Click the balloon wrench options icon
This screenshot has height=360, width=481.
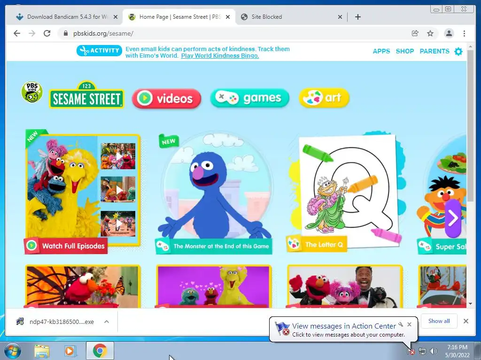click(401, 324)
